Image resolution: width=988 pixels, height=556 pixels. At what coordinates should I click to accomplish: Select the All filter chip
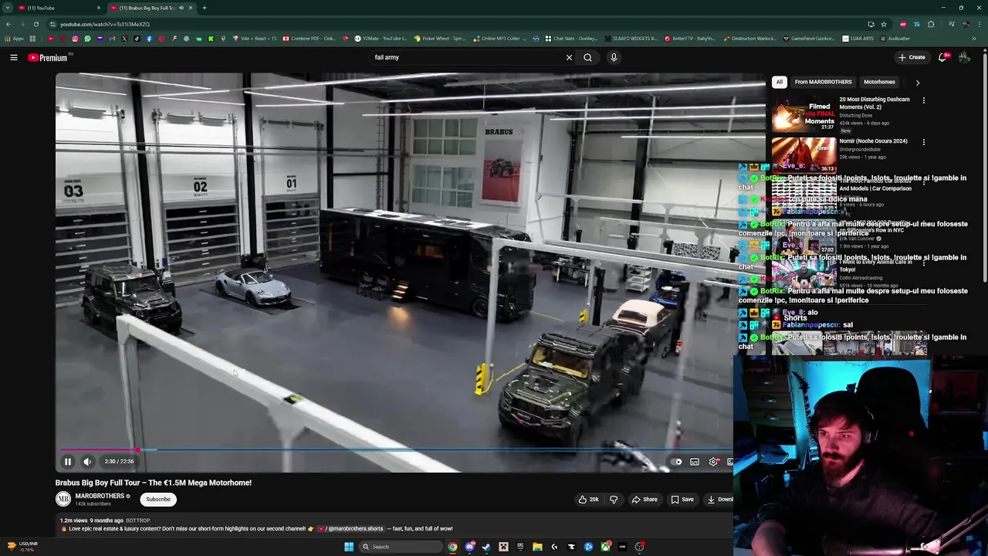pos(780,82)
